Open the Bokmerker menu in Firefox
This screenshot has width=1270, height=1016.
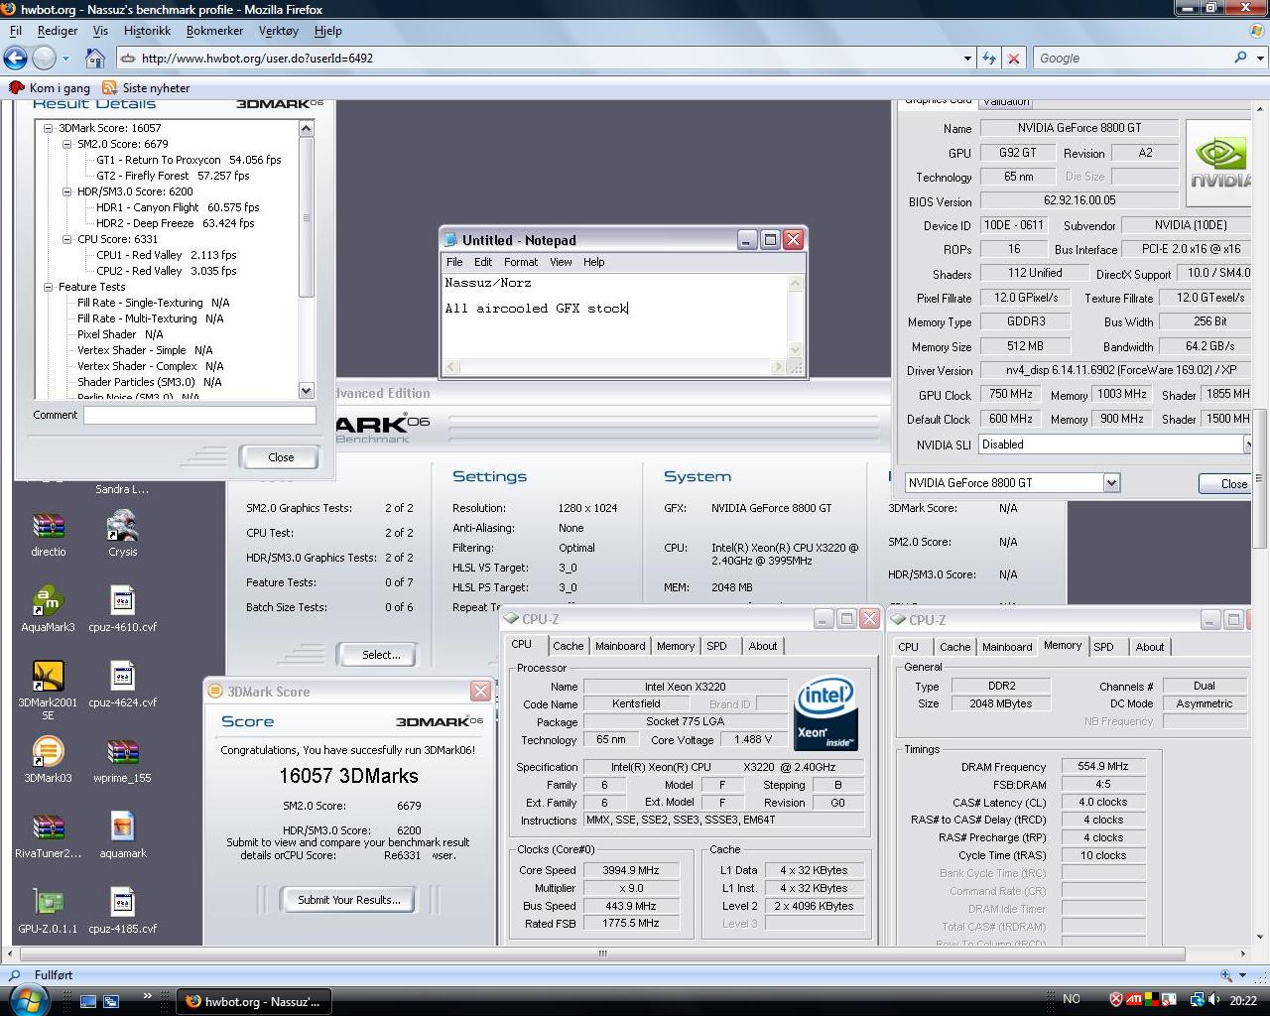[214, 31]
